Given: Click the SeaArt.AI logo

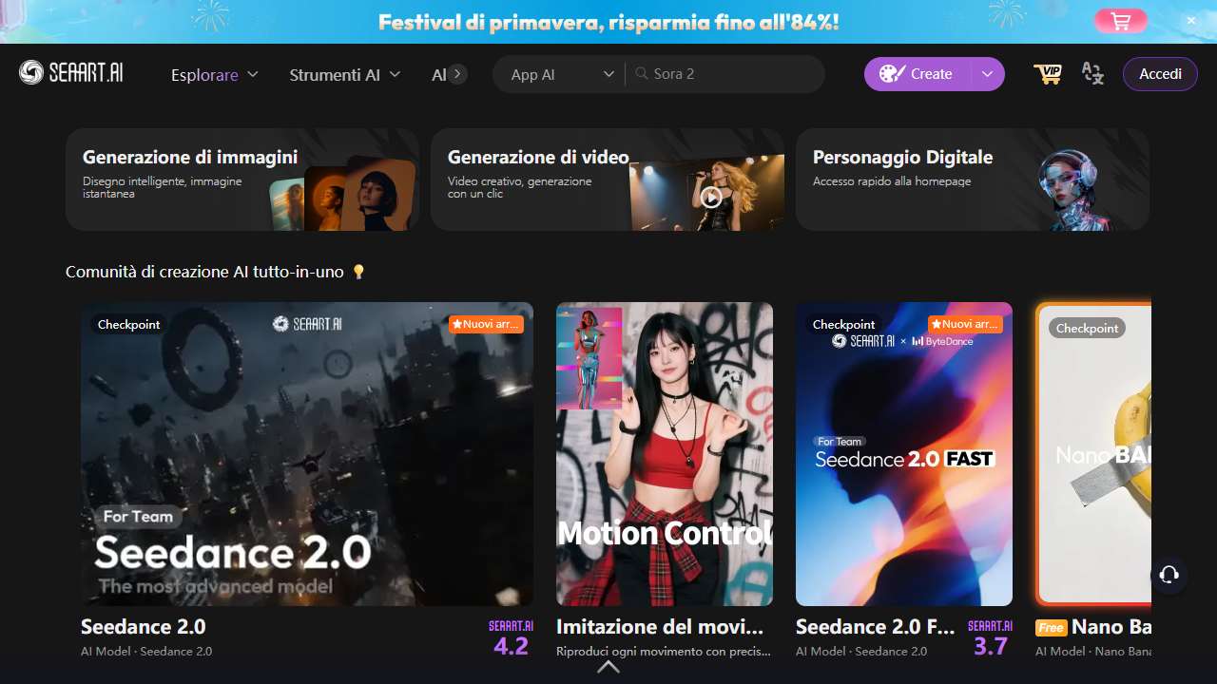Looking at the screenshot, I should point(71,73).
